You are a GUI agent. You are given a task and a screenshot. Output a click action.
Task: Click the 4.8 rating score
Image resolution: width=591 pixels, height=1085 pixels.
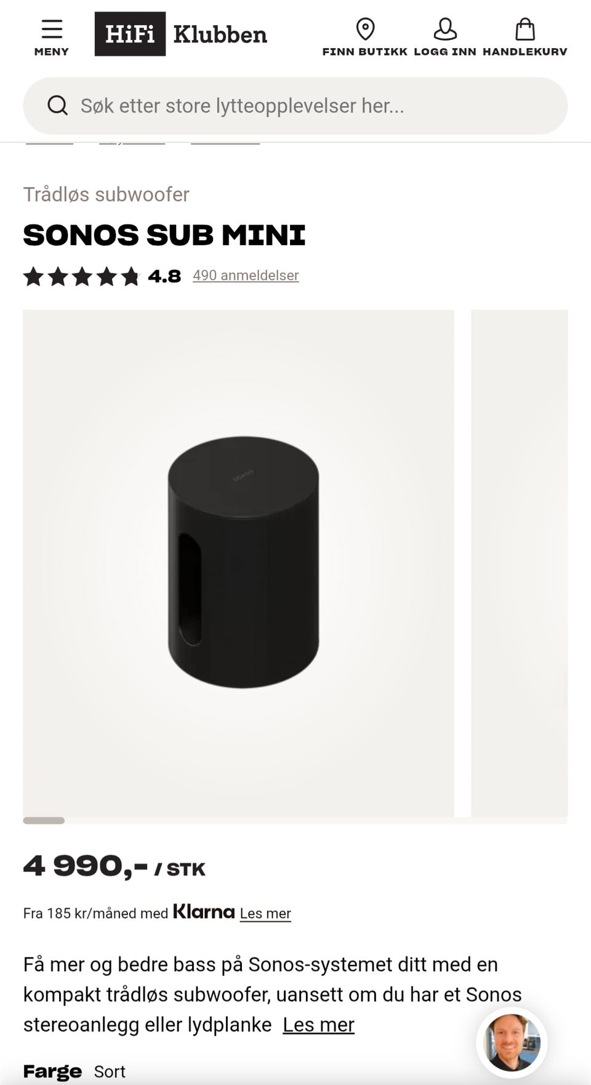164,276
